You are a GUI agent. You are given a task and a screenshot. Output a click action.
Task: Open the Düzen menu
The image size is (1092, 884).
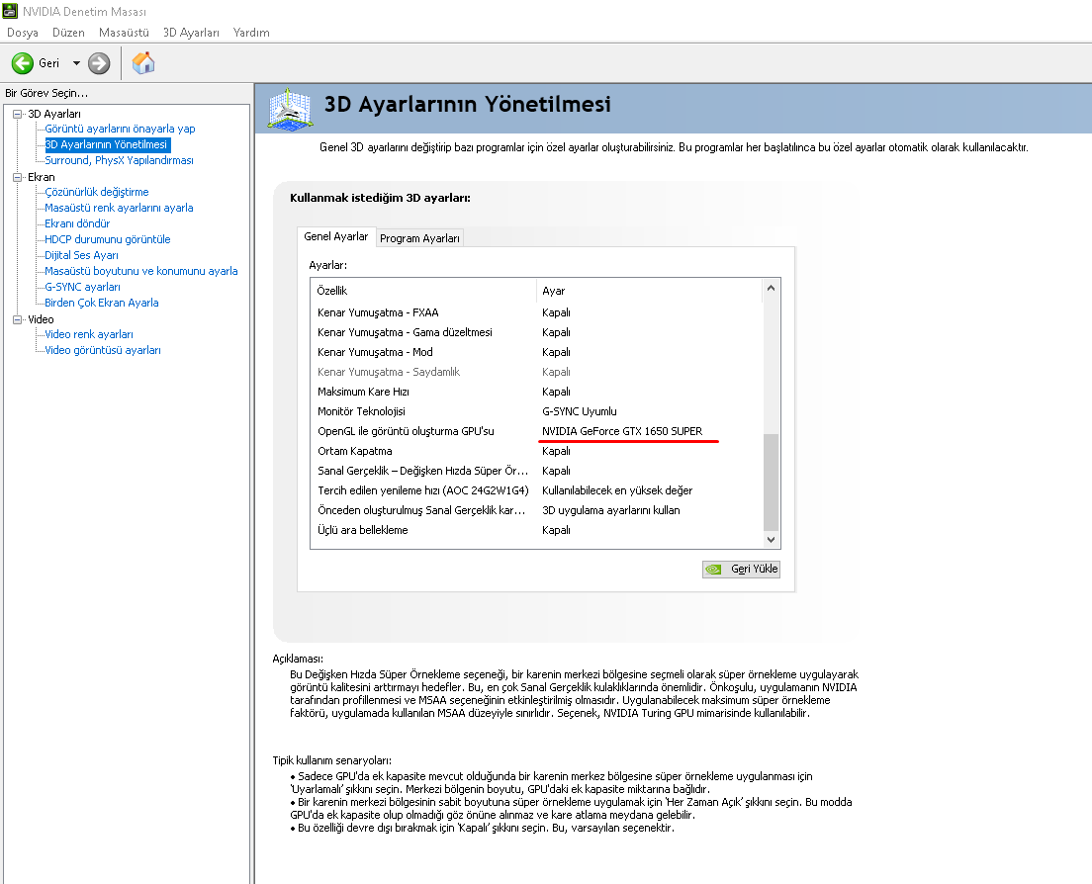click(68, 33)
